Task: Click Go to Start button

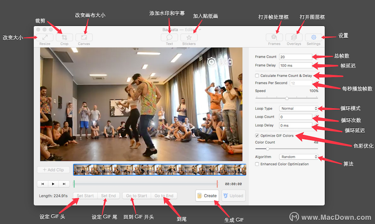Action: pyautogui.click(x=137, y=196)
